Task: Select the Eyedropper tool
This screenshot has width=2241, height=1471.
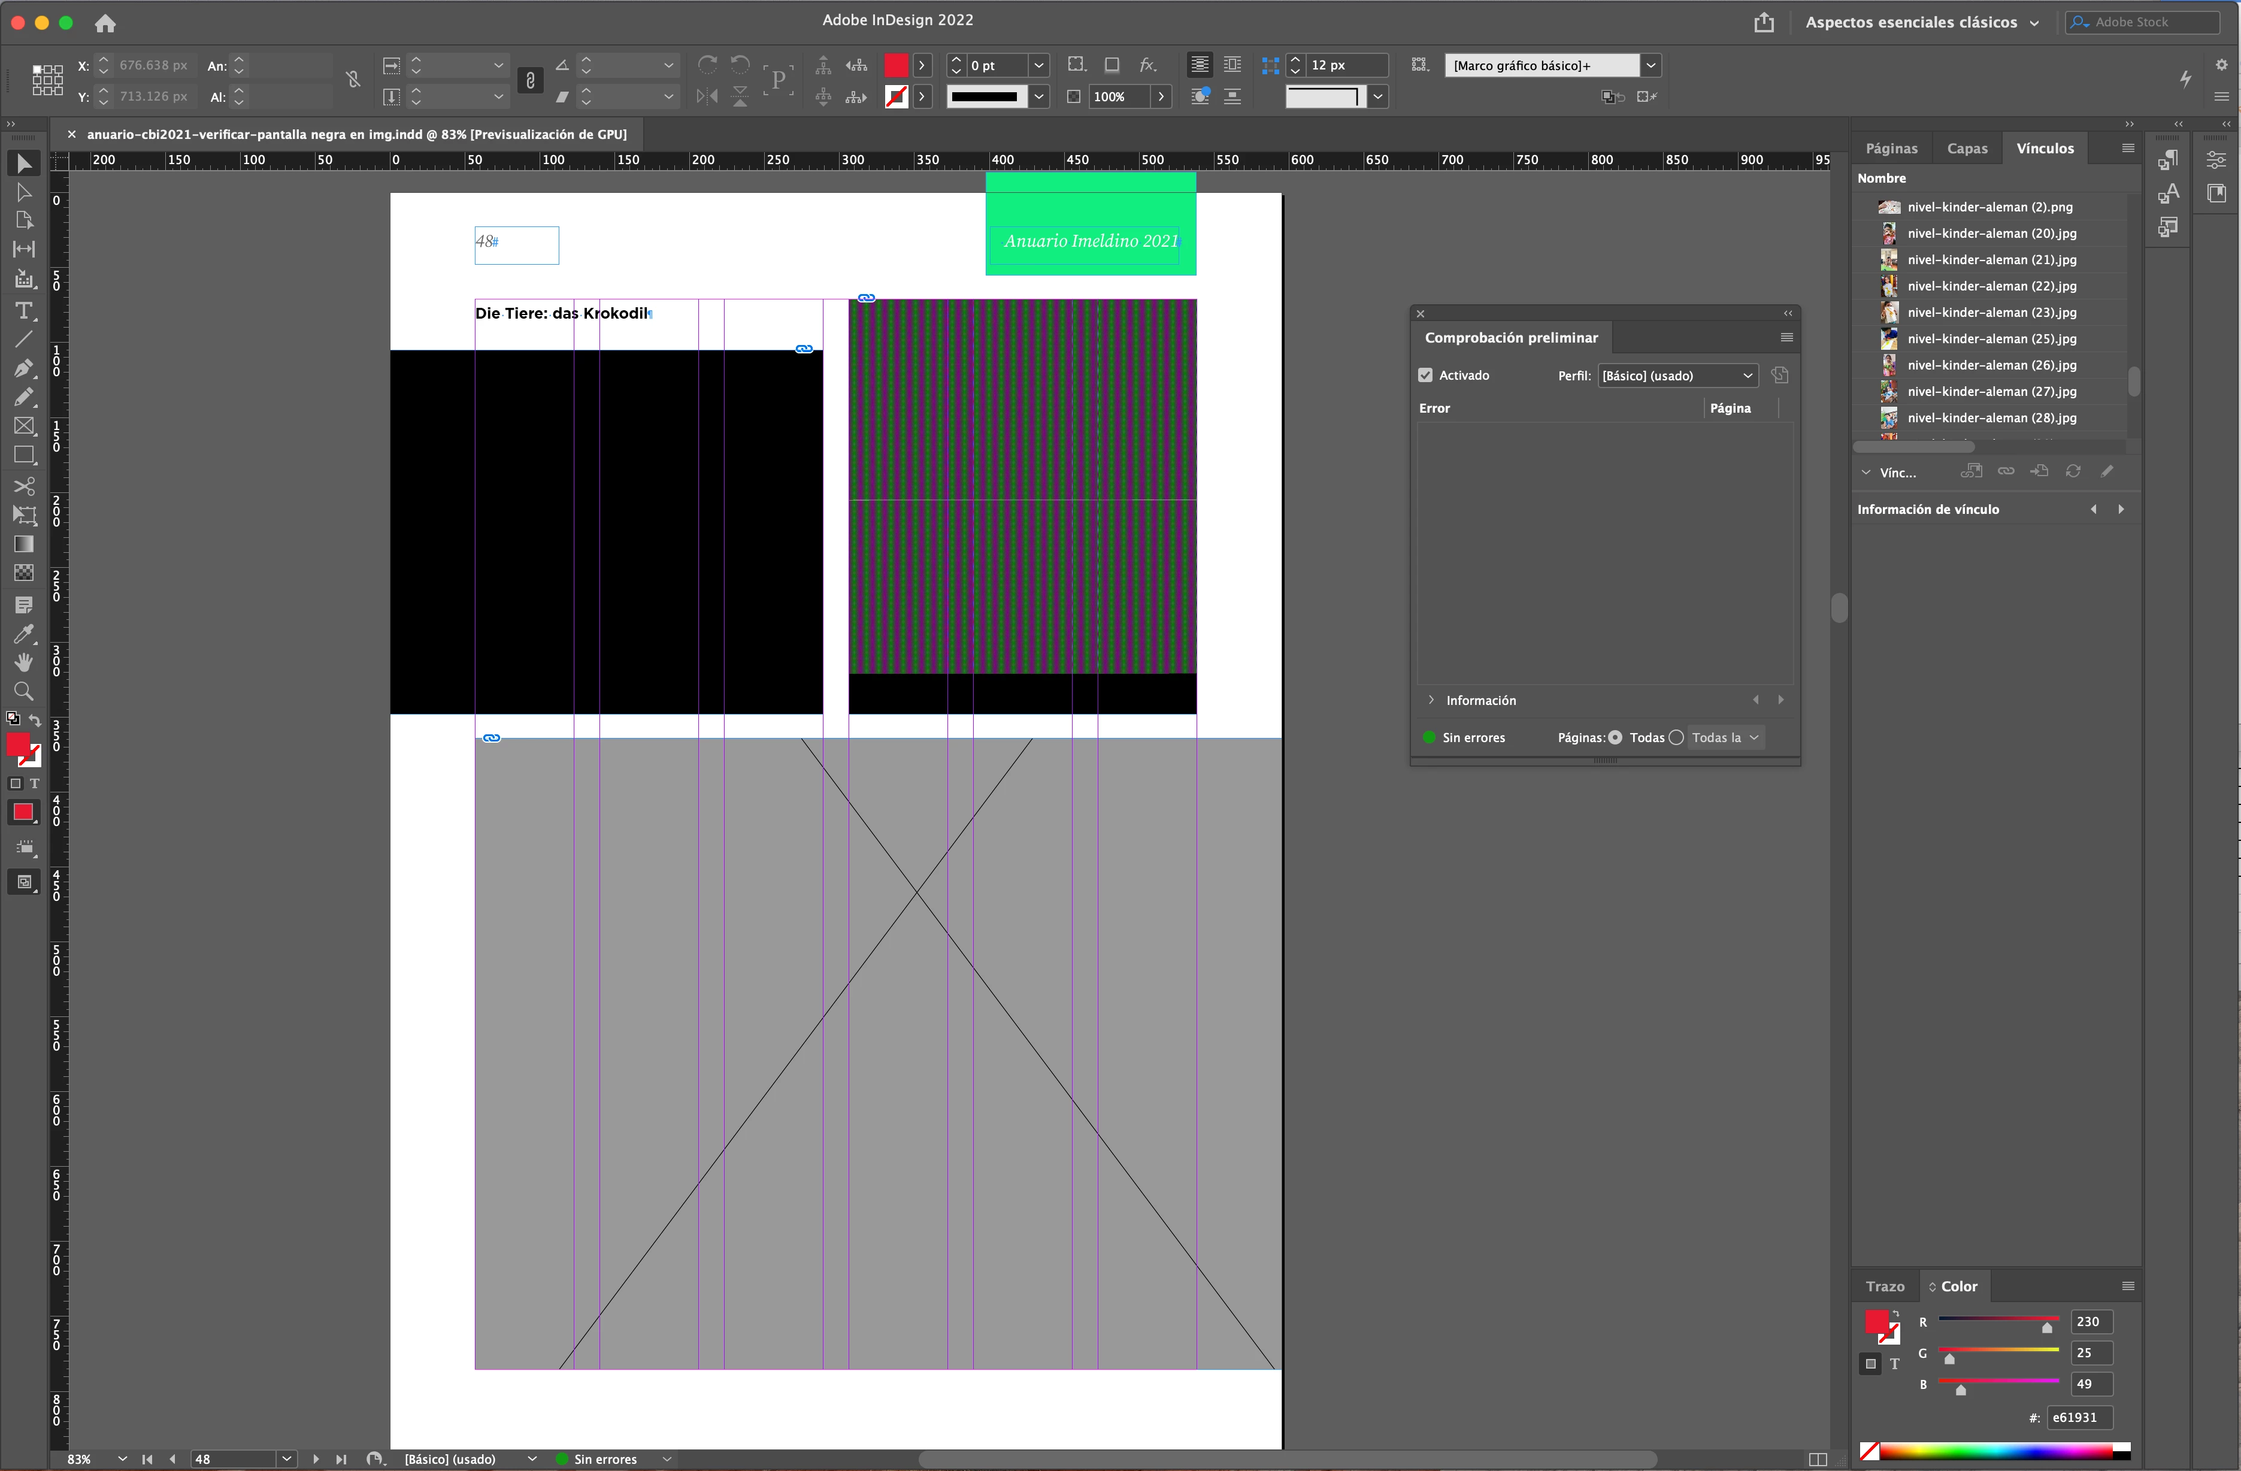Action: [23, 634]
